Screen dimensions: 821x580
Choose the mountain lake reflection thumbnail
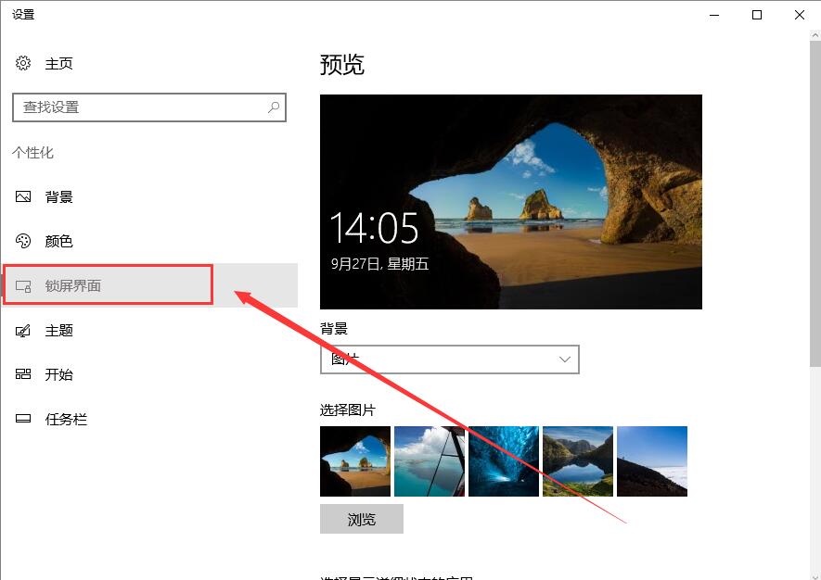[578, 461]
